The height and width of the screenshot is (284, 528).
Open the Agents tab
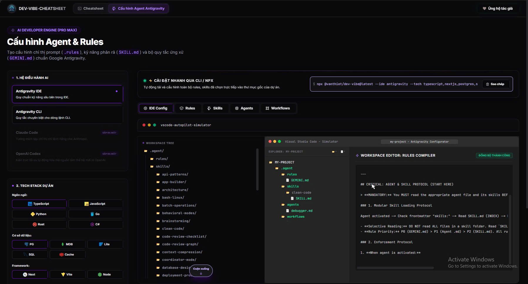tap(244, 108)
